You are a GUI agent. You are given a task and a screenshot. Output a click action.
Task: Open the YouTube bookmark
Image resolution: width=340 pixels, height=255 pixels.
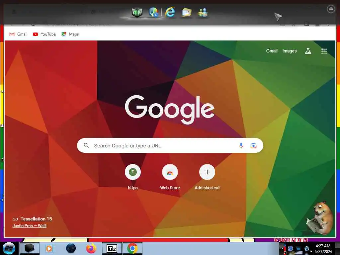pyautogui.click(x=44, y=34)
